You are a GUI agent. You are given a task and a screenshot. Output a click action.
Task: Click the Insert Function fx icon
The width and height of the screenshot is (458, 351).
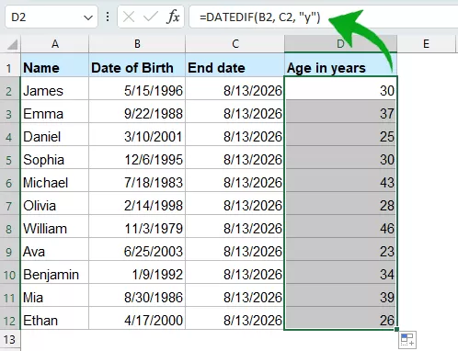(x=173, y=17)
